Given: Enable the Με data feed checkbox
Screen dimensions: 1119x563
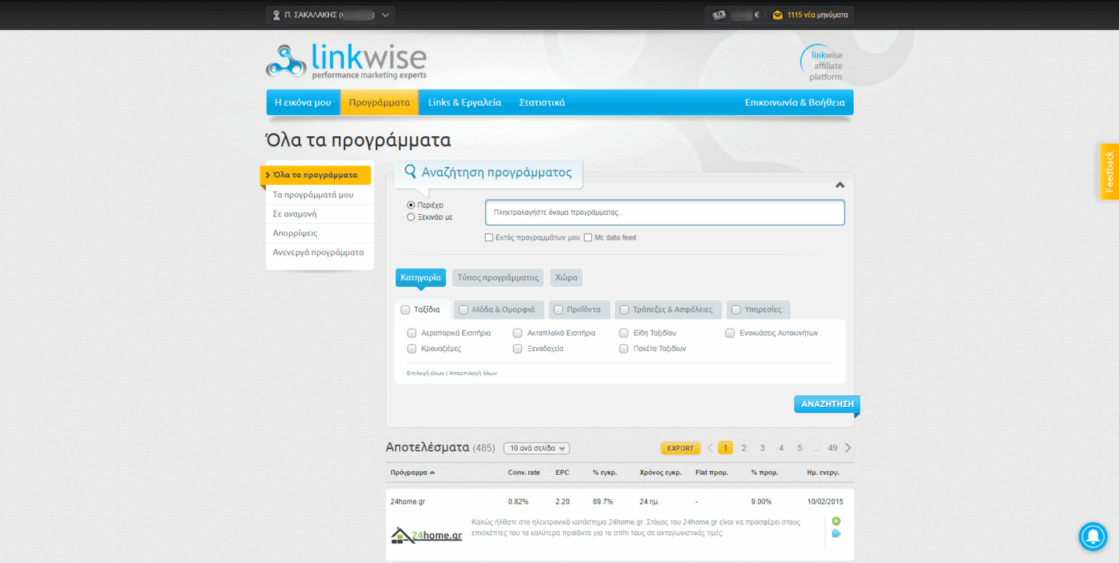Looking at the screenshot, I should point(589,237).
